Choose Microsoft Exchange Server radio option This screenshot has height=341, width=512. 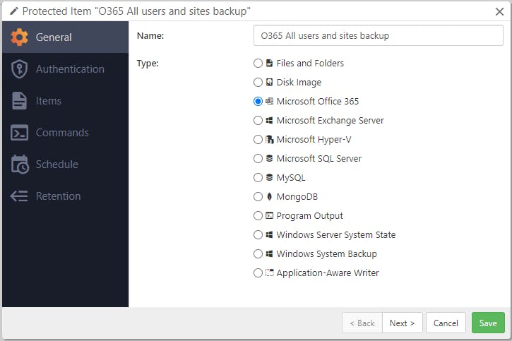click(x=258, y=121)
